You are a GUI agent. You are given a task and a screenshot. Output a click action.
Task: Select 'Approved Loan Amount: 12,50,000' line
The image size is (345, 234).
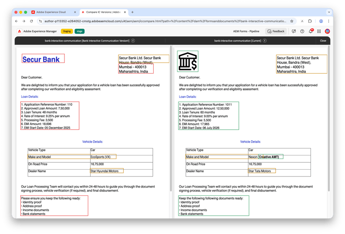coord(204,108)
